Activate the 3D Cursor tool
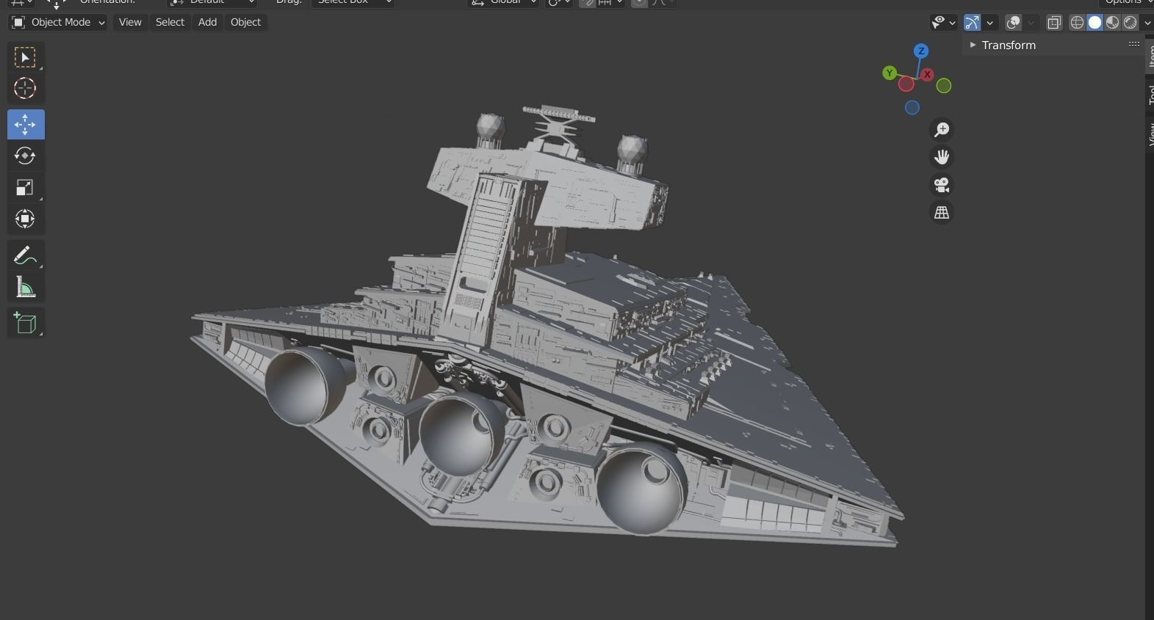This screenshot has width=1154, height=620. click(25, 89)
